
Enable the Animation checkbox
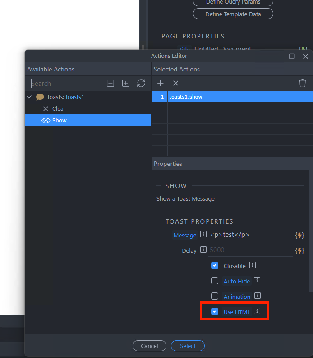click(215, 296)
